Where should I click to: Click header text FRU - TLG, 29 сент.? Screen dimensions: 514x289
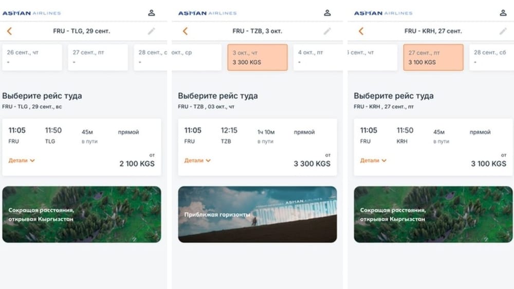pyautogui.click(x=82, y=31)
